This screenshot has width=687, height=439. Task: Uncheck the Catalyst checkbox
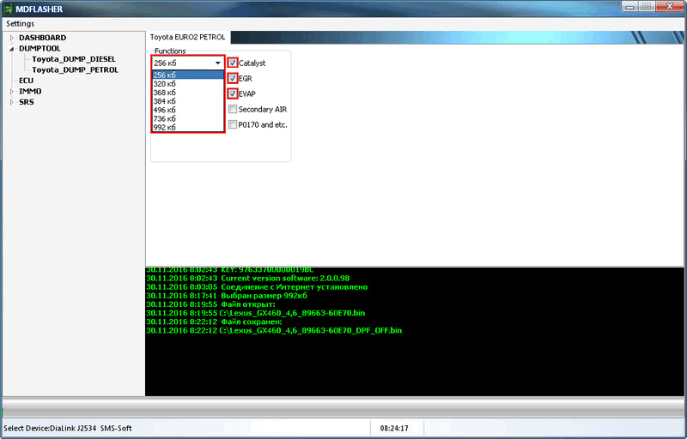[233, 63]
